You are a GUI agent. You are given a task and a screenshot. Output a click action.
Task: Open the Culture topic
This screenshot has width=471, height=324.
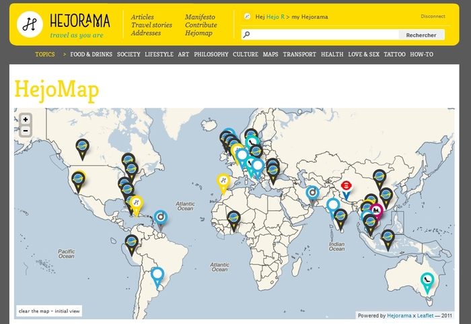(246, 55)
